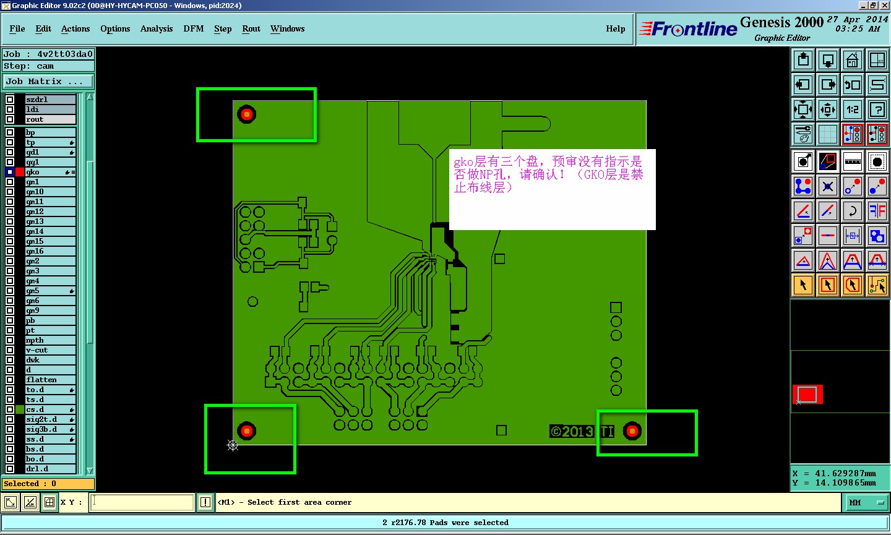Click the zoom out shrink-arrows icon

click(828, 109)
